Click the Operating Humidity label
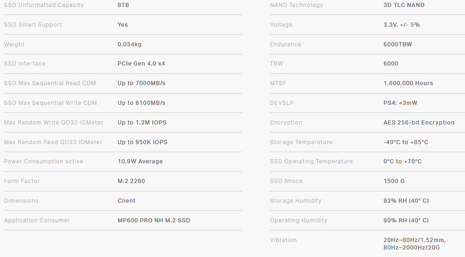This screenshot has height=257, width=465. (x=298, y=220)
